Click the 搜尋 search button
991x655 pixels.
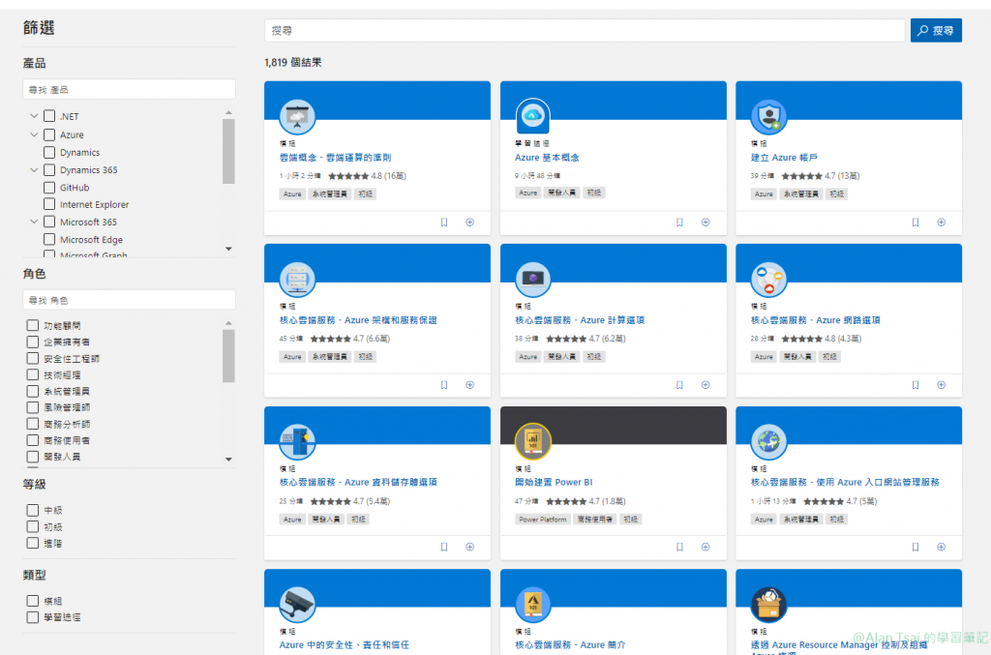pos(936,30)
